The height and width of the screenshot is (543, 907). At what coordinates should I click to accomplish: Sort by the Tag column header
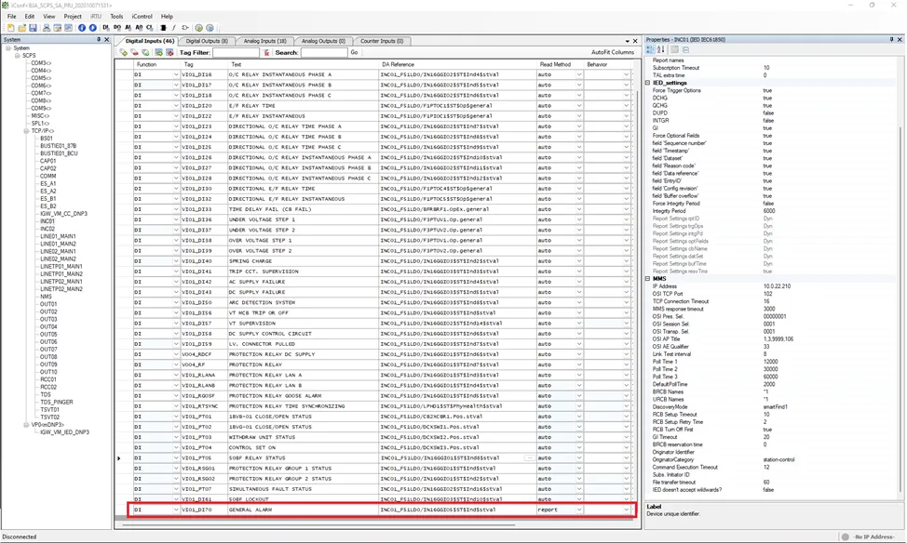click(x=204, y=65)
